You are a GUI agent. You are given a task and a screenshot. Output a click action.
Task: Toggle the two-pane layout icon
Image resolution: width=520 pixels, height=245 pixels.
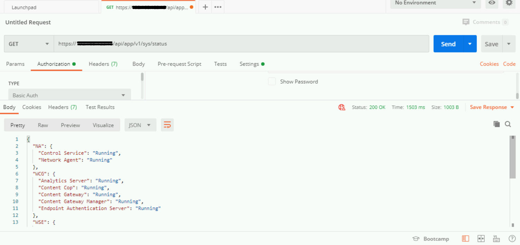pos(481,238)
